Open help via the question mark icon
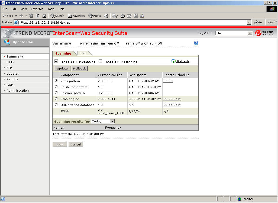The image size is (278, 203). [196, 43]
